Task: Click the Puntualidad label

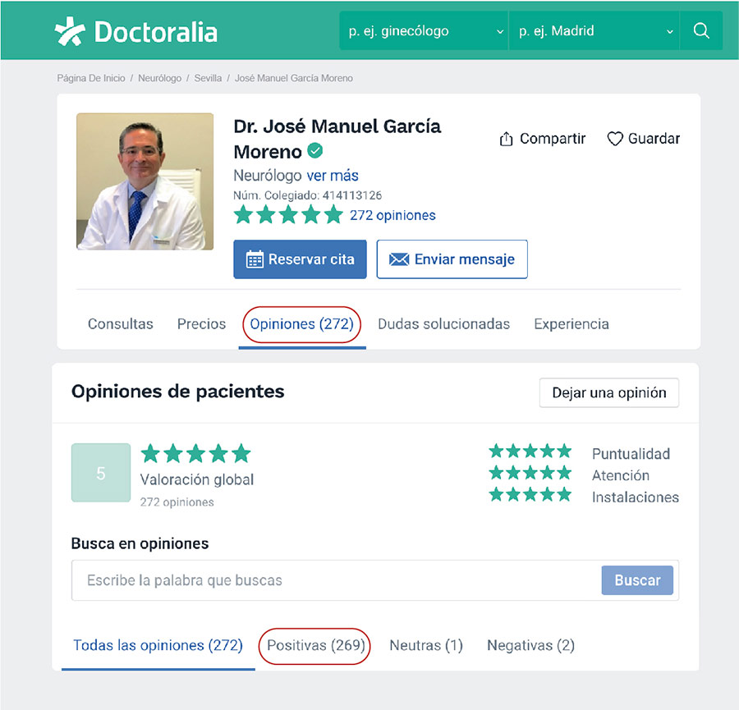Action: (631, 454)
